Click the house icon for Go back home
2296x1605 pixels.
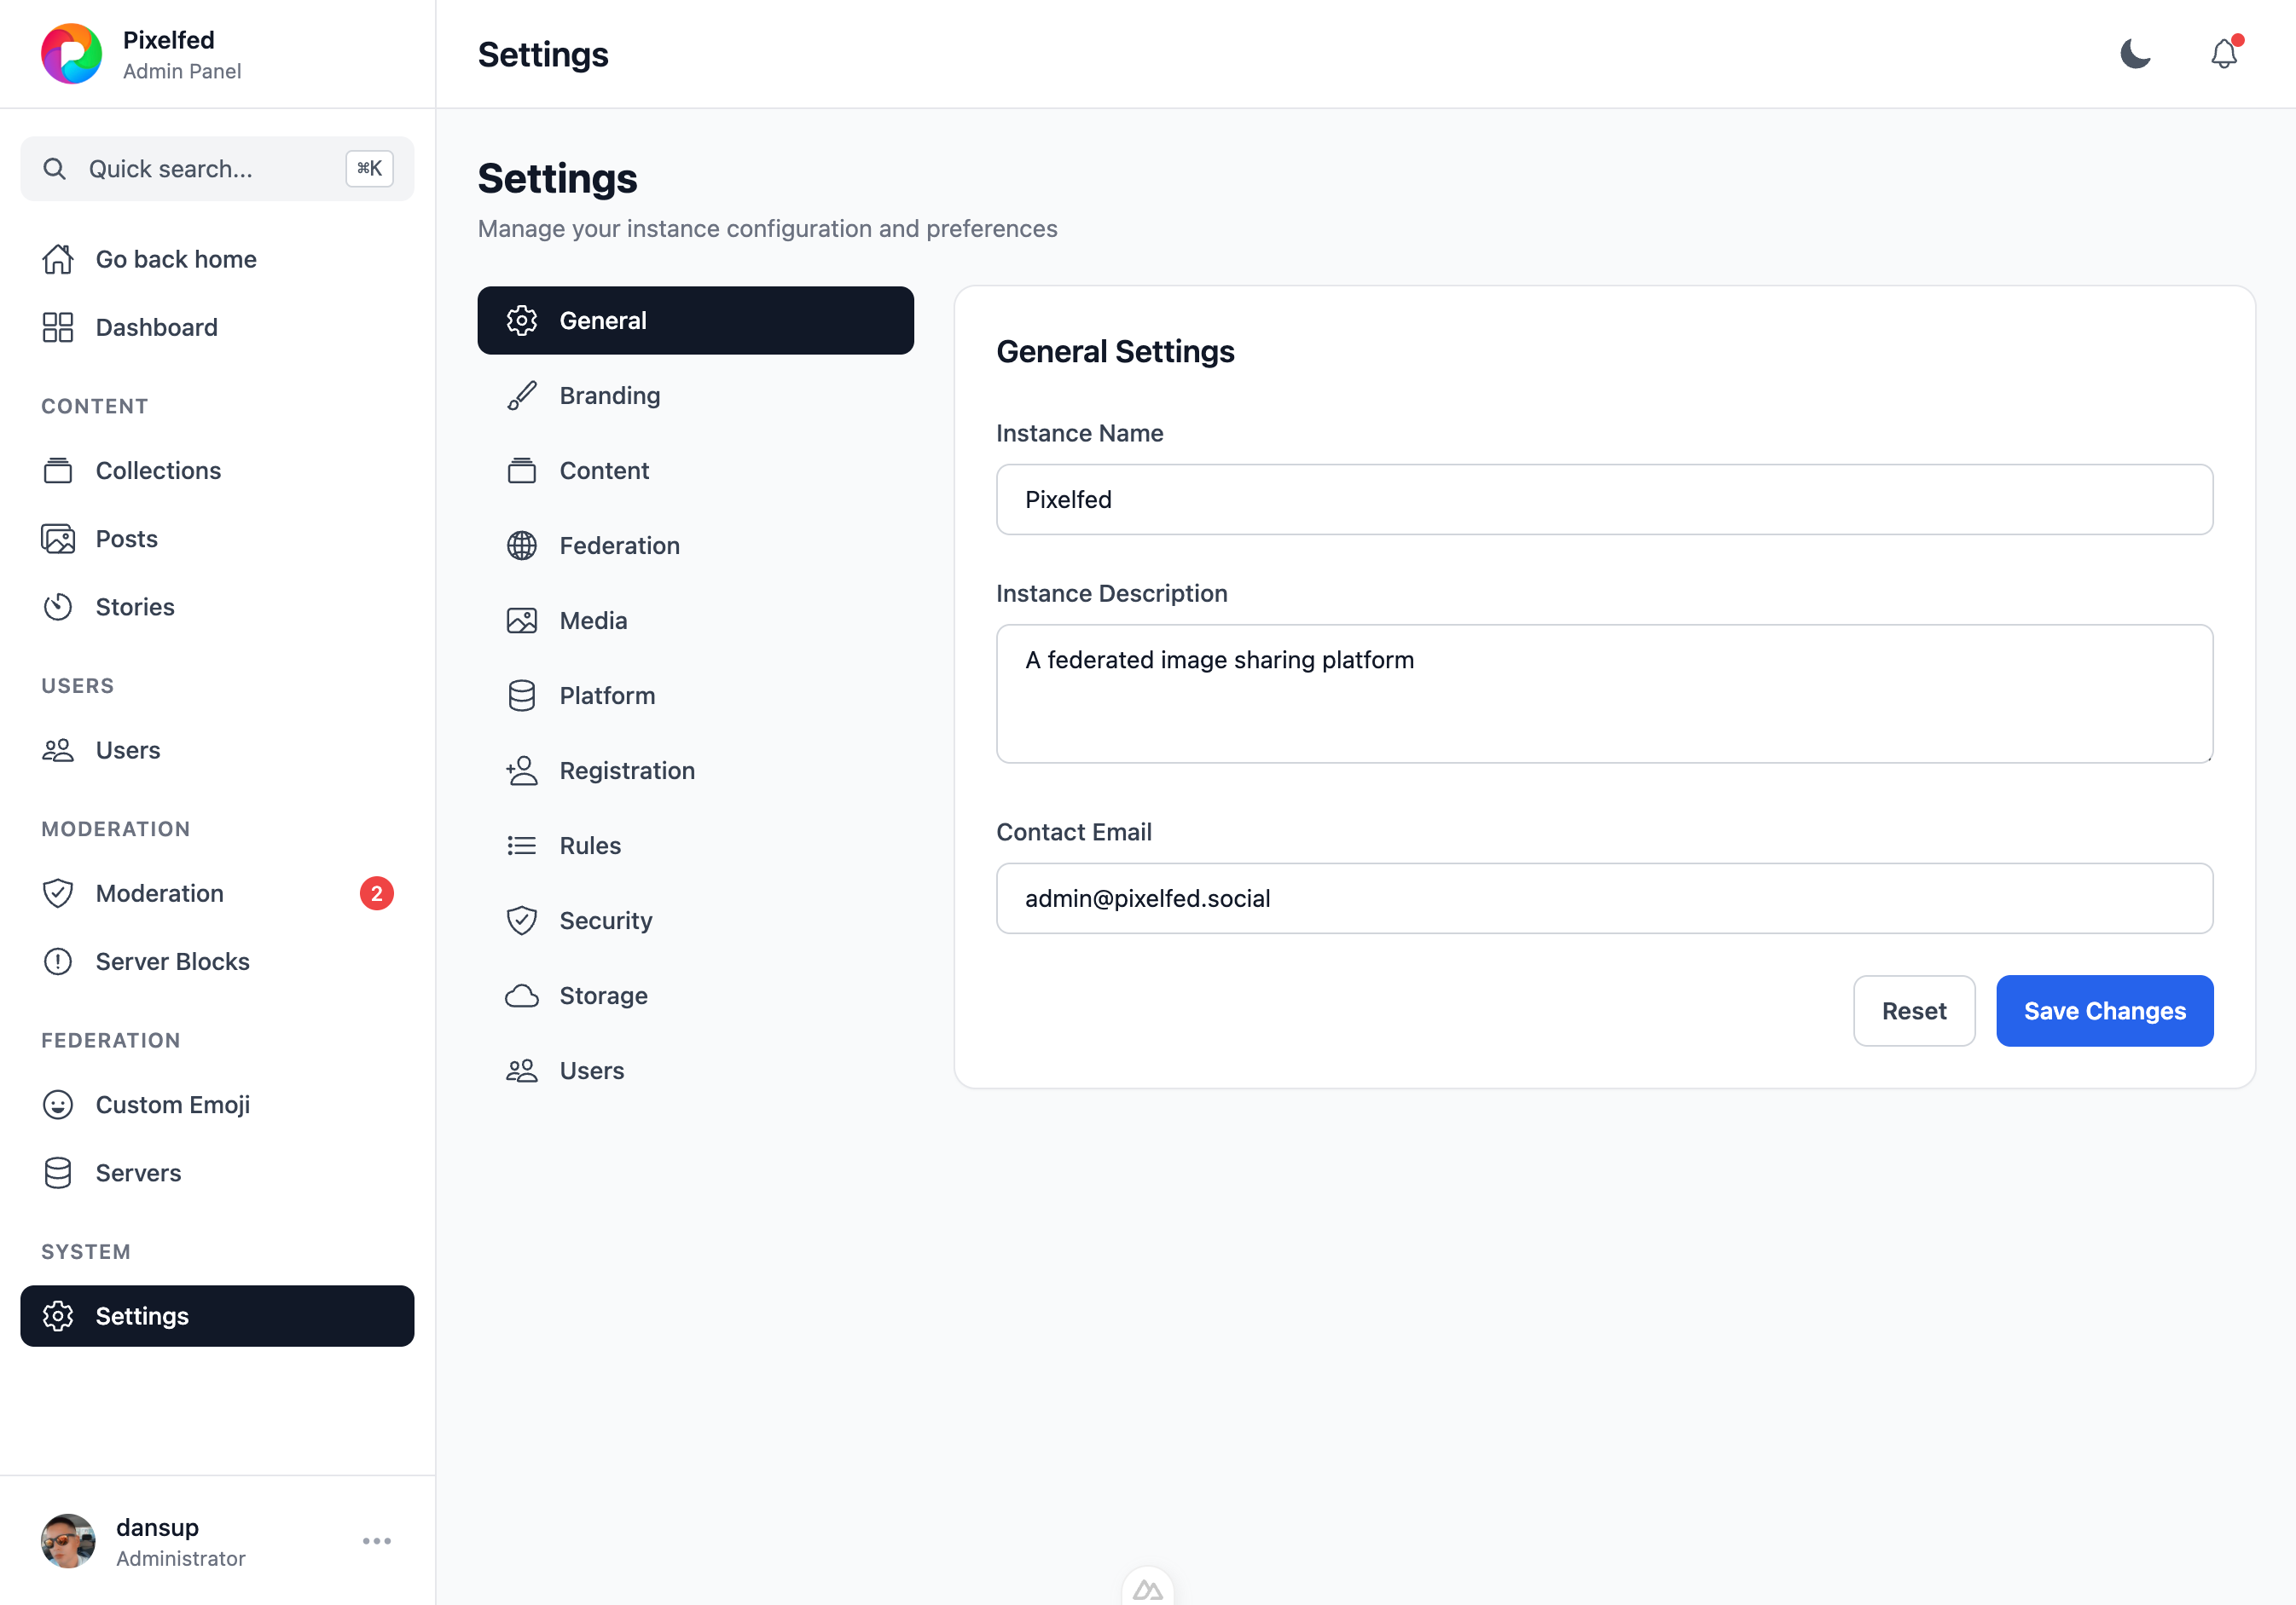pyautogui.click(x=58, y=259)
